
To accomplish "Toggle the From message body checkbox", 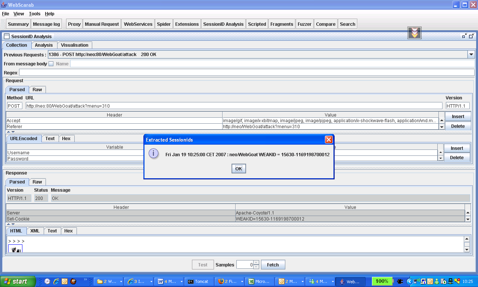I will click(51, 64).
